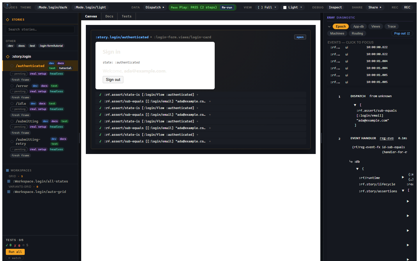Select the circle beside /error story
Viewport: 419px width, 261px height.
(x=12, y=86)
